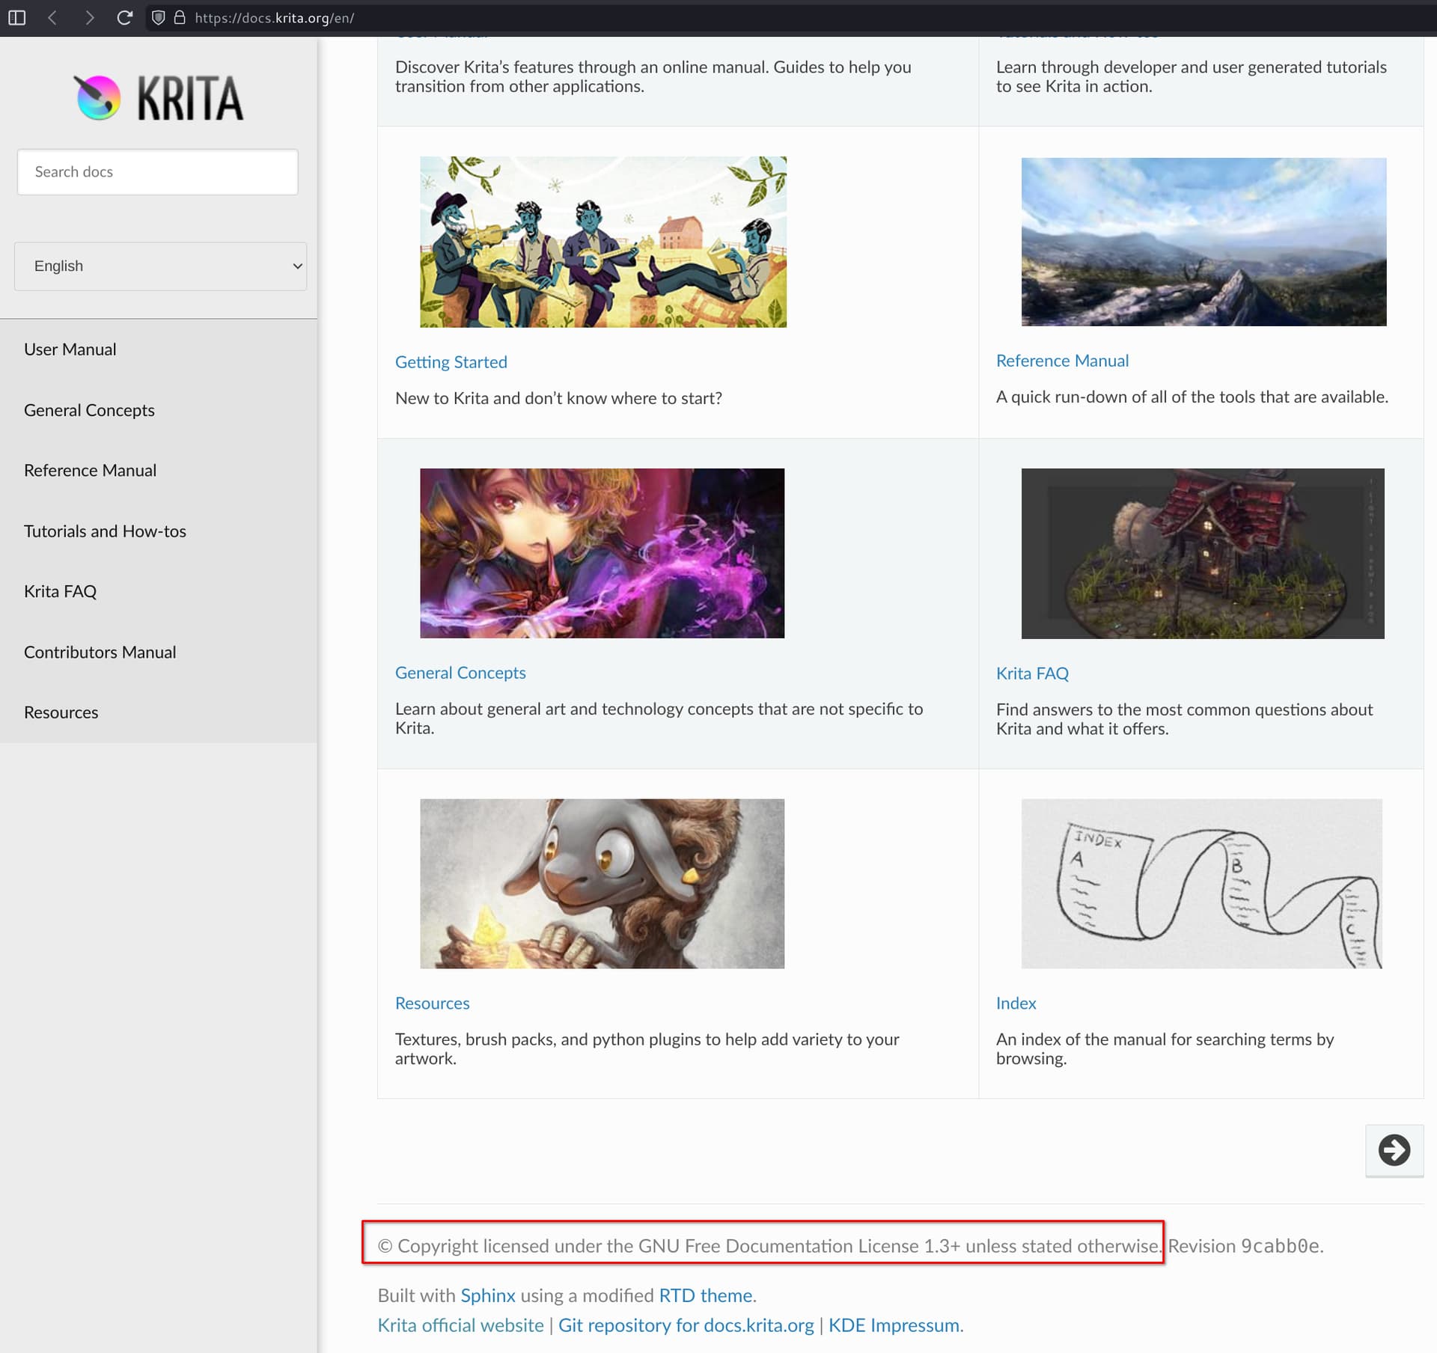Screen dimensions: 1437x1353
Task: Open the Krita FAQ heading link
Action: coord(1031,674)
